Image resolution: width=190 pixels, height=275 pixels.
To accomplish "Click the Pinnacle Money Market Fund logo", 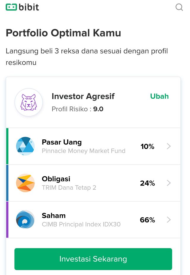I will tap(25, 146).
